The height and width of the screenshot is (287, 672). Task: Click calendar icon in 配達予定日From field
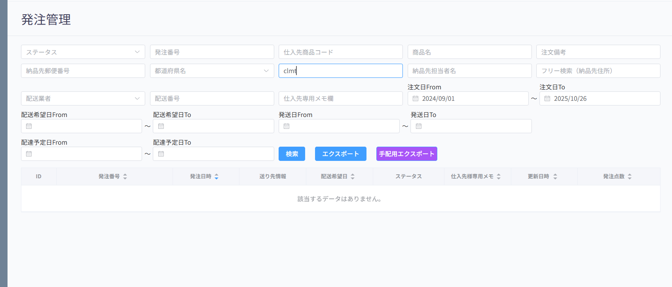[29, 154]
